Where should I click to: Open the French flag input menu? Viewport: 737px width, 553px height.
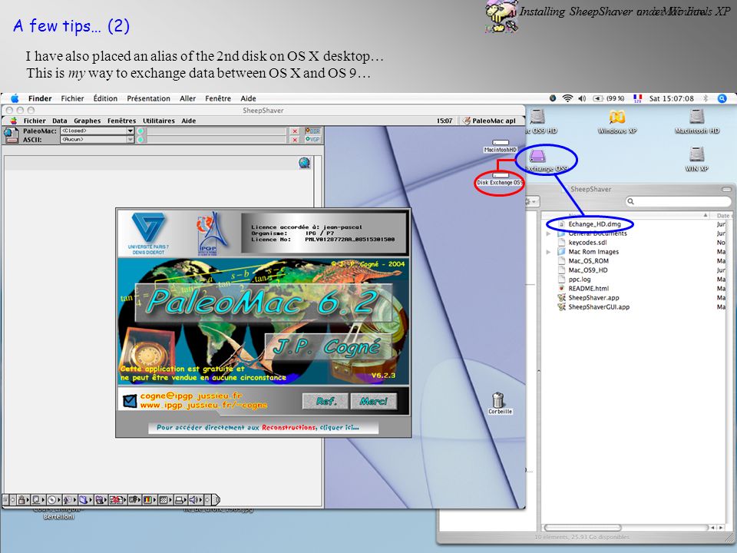pos(637,98)
